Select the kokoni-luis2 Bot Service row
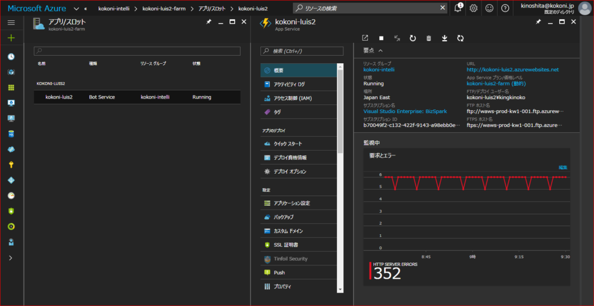The height and width of the screenshot is (306, 594). pos(137,97)
